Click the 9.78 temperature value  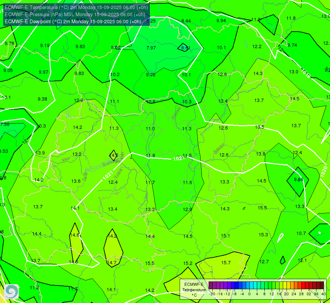9,43
